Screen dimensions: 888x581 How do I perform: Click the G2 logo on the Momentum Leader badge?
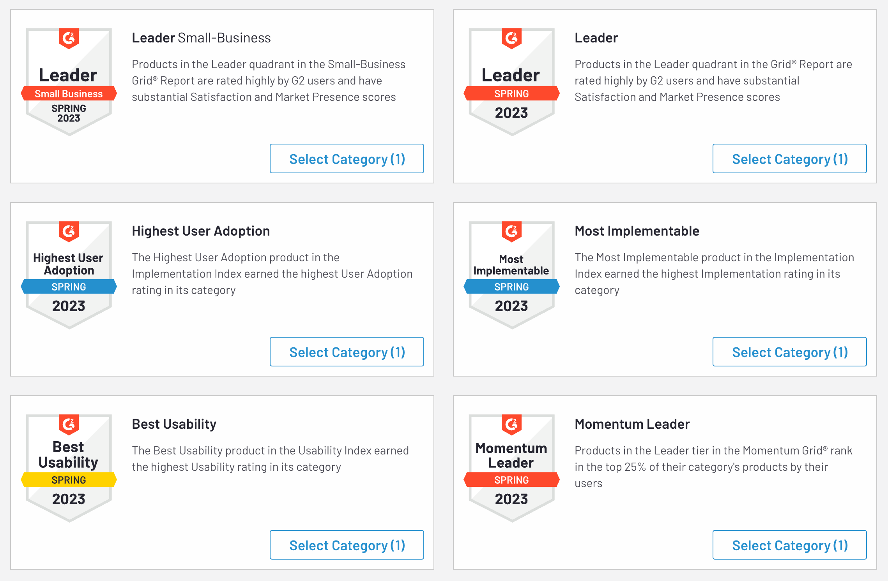coord(511,424)
